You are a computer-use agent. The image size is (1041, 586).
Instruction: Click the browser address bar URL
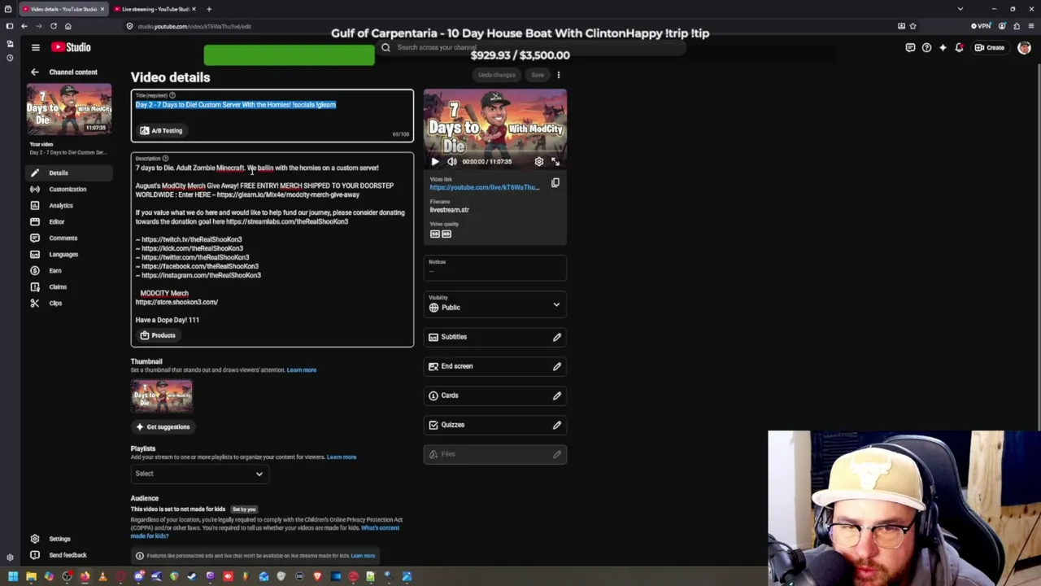[x=194, y=26]
